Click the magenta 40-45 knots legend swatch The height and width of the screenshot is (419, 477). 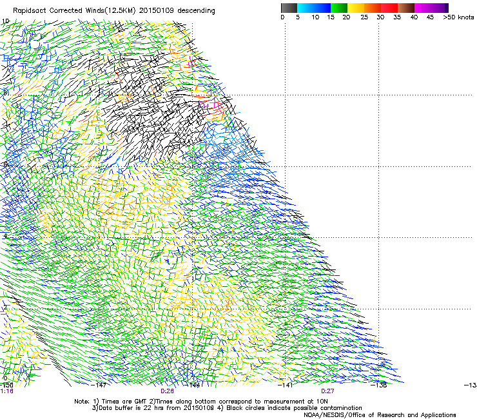point(423,8)
